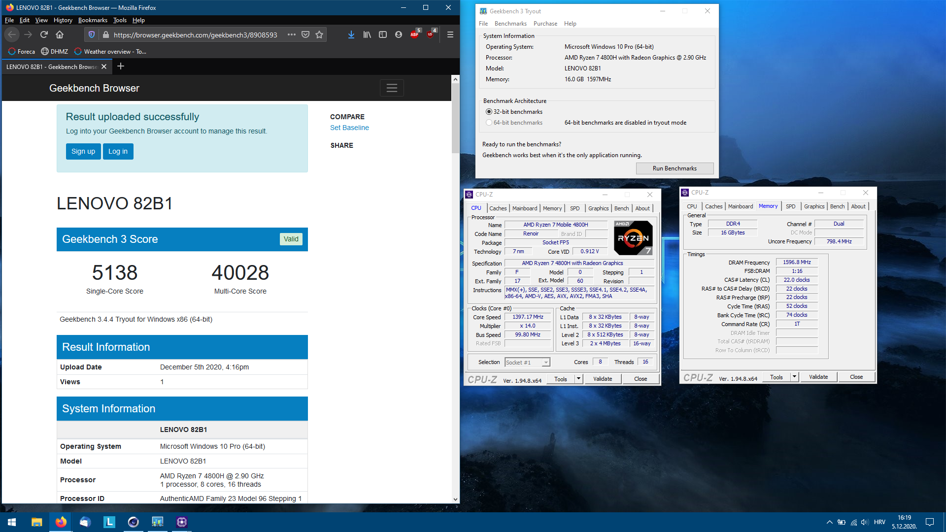Image resolution: width=946 pixels, height=532 pixels.
Task: Click the uBlock Origin extension icon
Action: click(431, 34)
